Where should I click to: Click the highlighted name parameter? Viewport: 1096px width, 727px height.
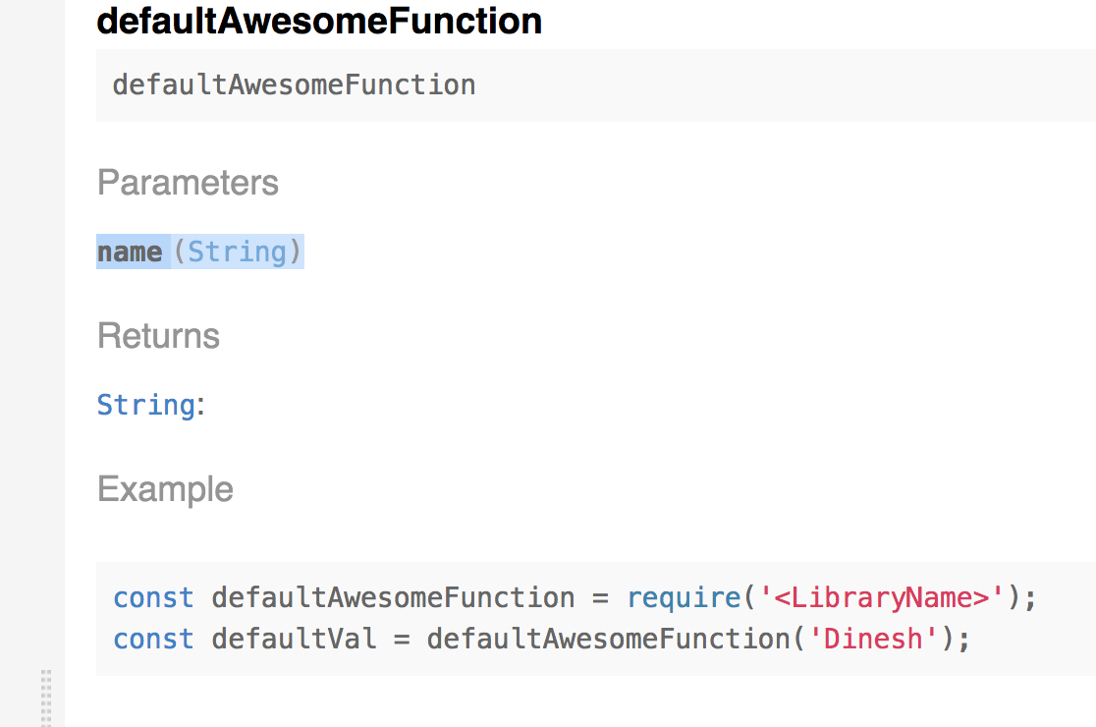point(130,252)
